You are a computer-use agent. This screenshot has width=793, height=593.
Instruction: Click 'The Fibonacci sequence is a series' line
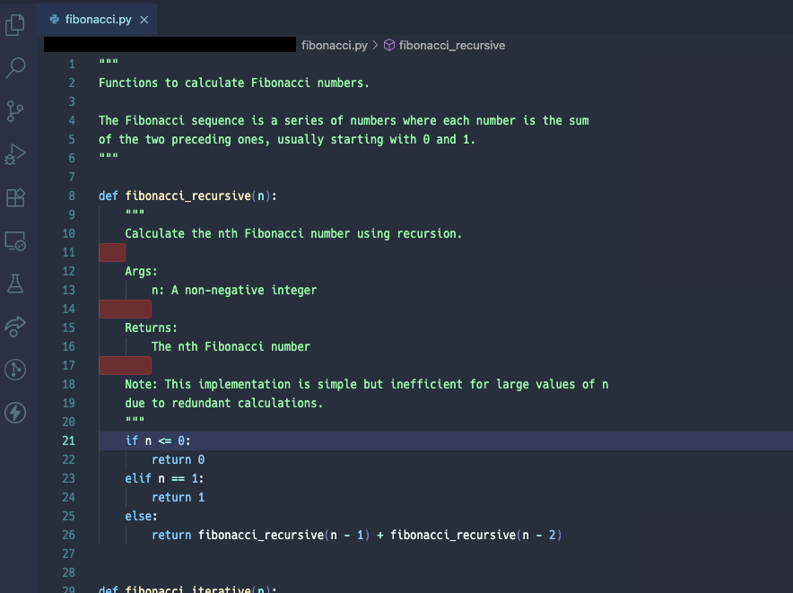coord(344,121)
